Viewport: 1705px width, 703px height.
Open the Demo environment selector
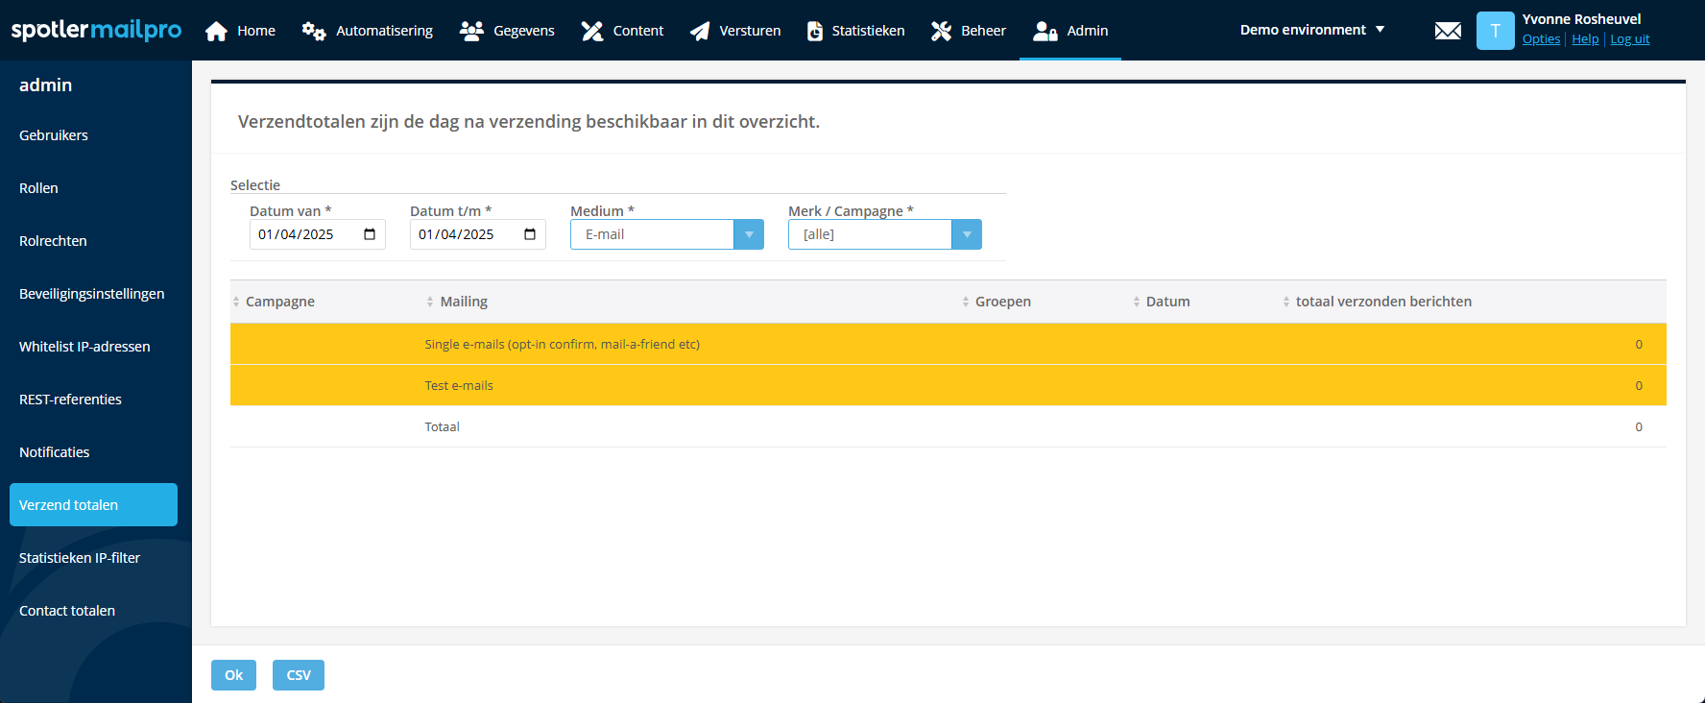point(1311,30)
